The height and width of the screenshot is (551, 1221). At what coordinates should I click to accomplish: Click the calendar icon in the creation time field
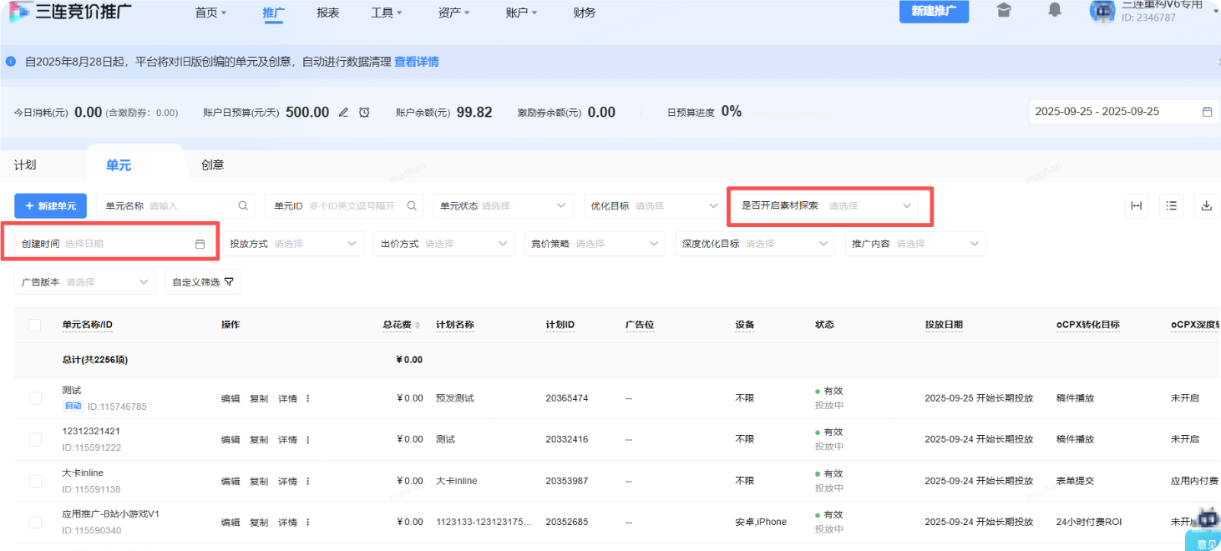pos(200,244)
